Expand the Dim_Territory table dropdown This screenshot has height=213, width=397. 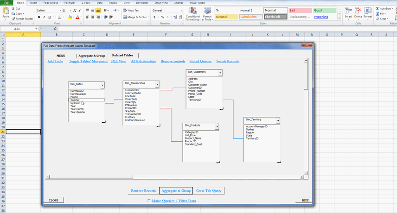pos(278,120)
